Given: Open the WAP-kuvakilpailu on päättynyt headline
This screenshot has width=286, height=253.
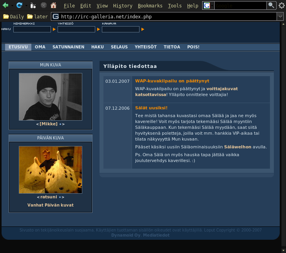Looking at the screenshot, I should (172, 81).
